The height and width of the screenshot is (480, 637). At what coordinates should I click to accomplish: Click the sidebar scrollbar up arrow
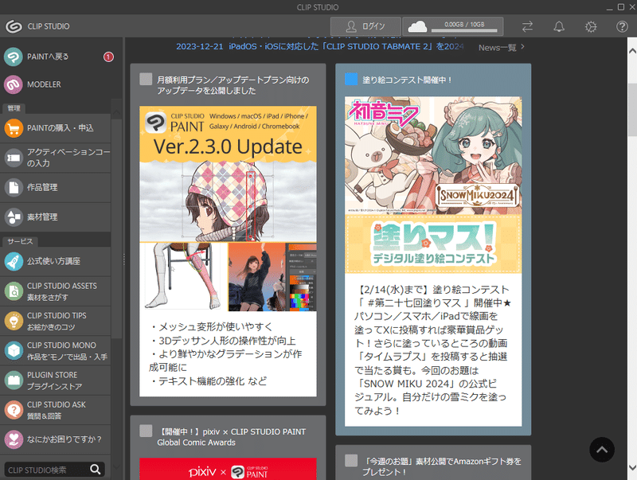[116, 113]
